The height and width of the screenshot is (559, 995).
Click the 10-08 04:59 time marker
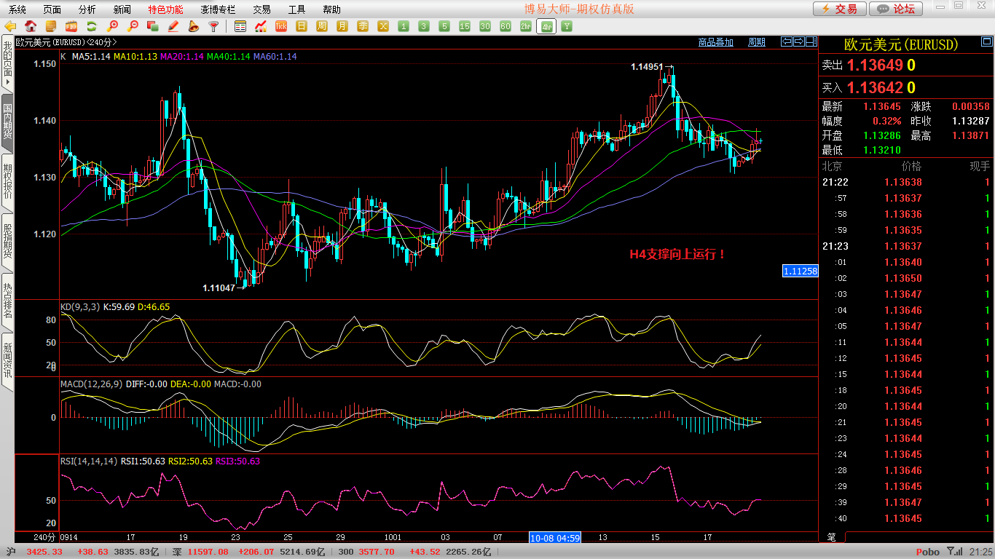click(x=555, y=537)
